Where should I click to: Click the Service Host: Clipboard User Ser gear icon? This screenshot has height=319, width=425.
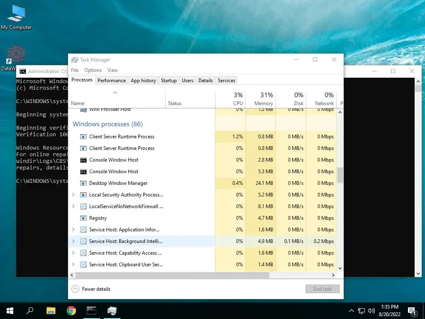click(x=83, y=265)
